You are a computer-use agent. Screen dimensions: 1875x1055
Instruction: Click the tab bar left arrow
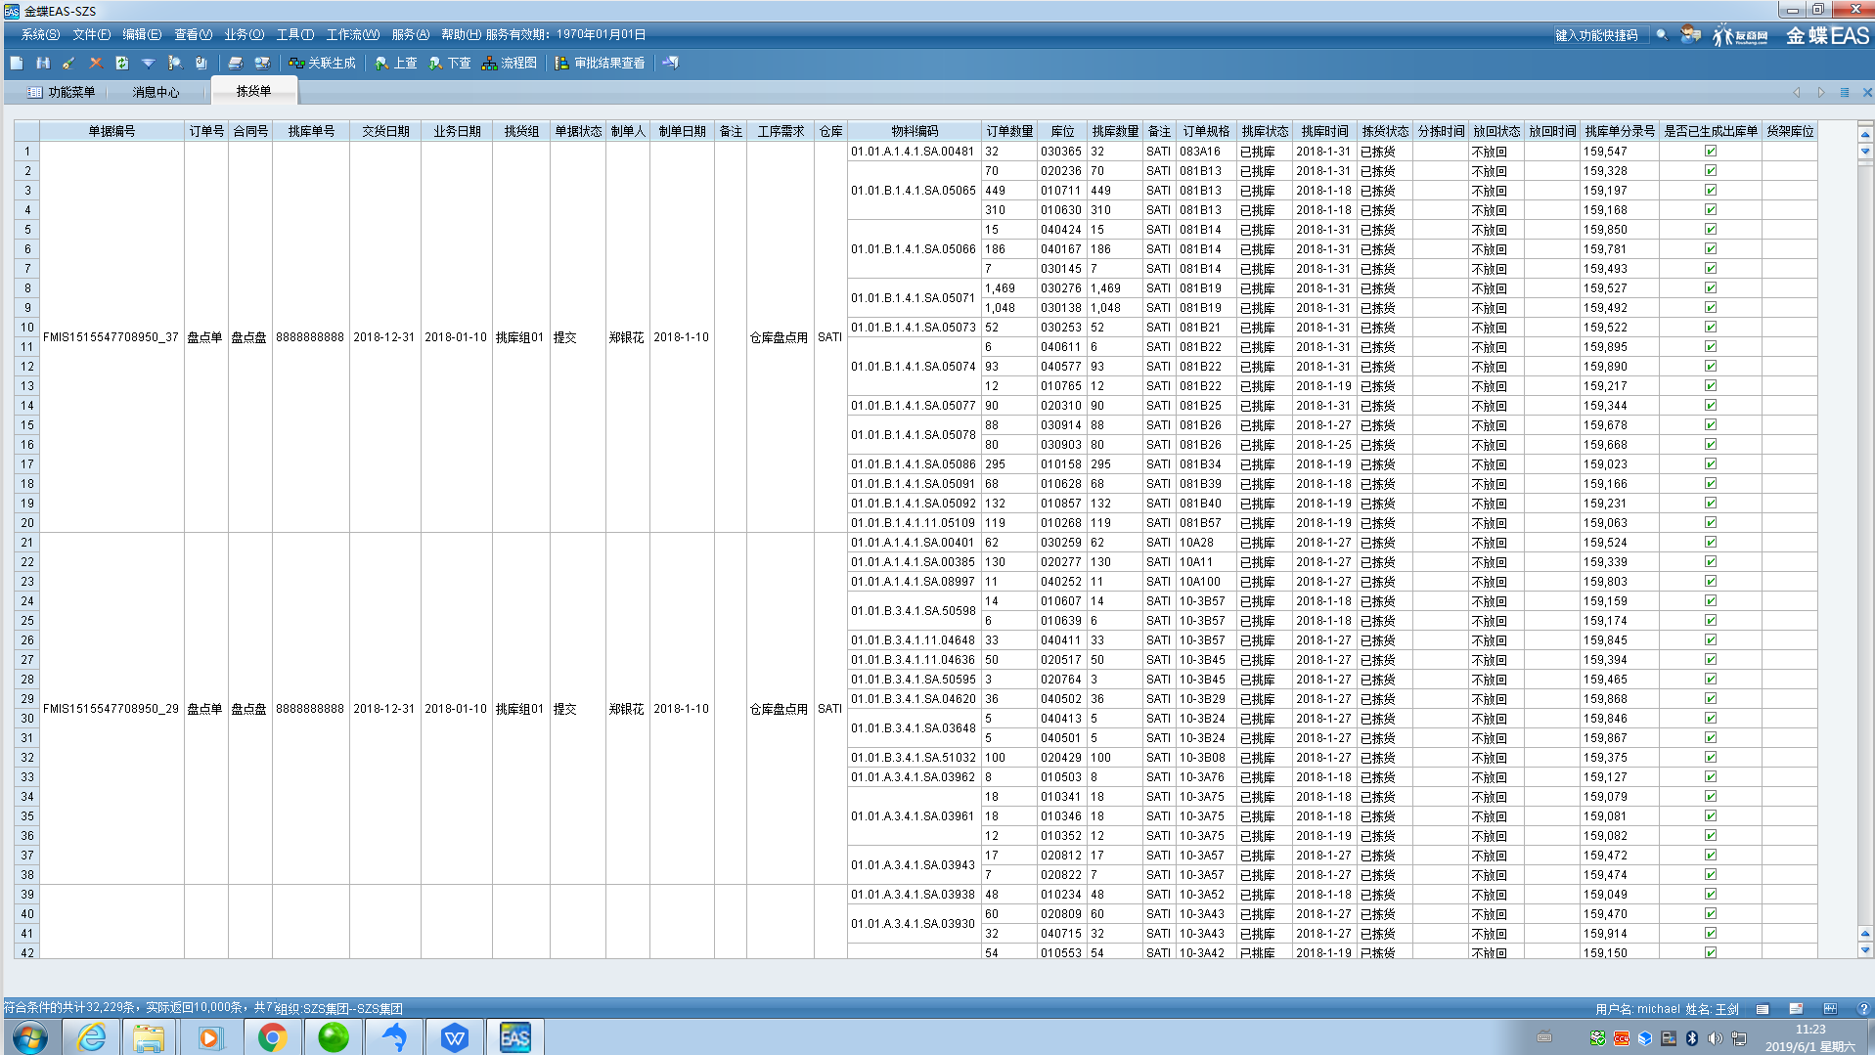coord(1796,92)
